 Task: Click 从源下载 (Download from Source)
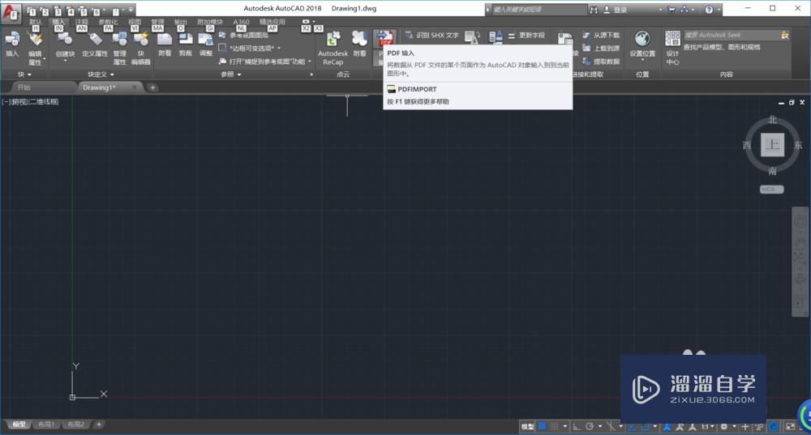[601, 35]
